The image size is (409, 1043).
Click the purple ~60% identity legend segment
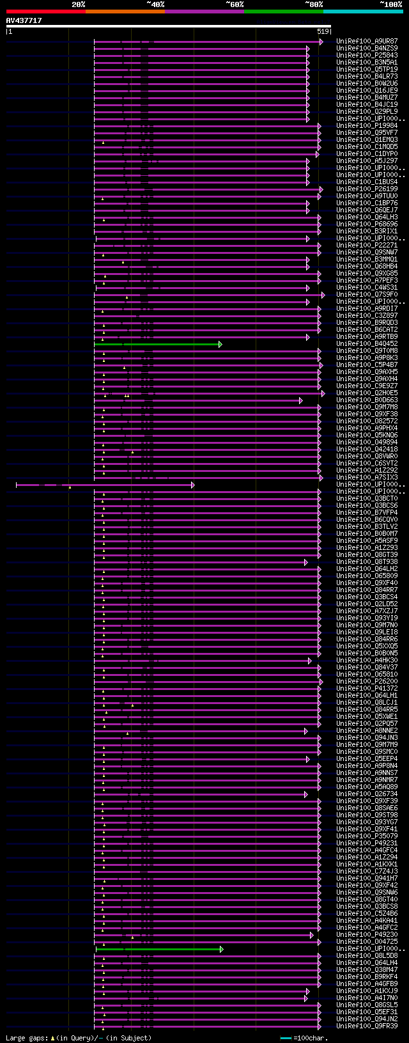[204, 12]
